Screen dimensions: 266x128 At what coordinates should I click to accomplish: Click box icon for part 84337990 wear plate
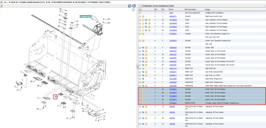[x=146, y=86]
